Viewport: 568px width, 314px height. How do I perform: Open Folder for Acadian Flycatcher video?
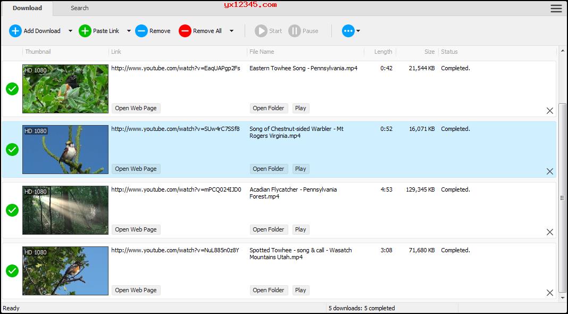tap(269, 229)
